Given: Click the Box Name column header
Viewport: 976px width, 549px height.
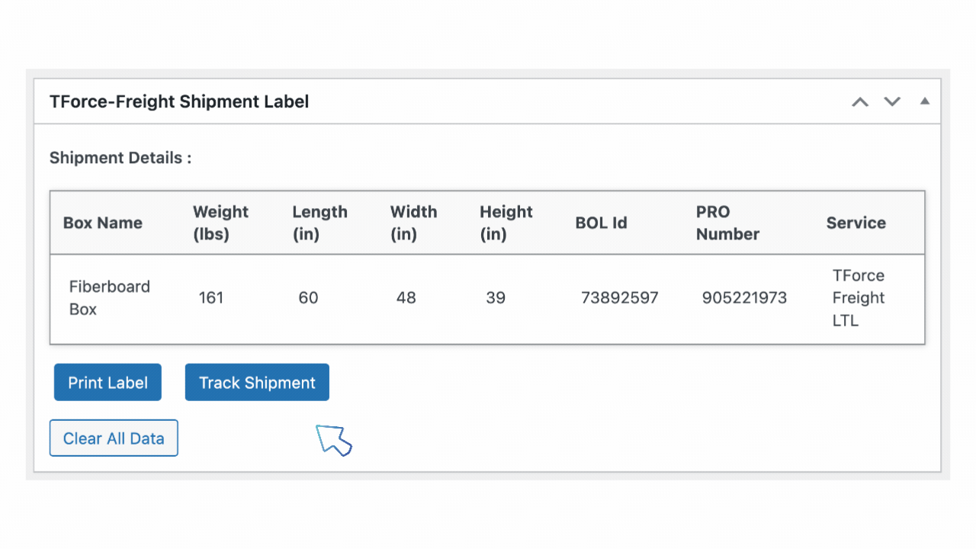Looking at the screenshot, I should [x=102, y=223].
